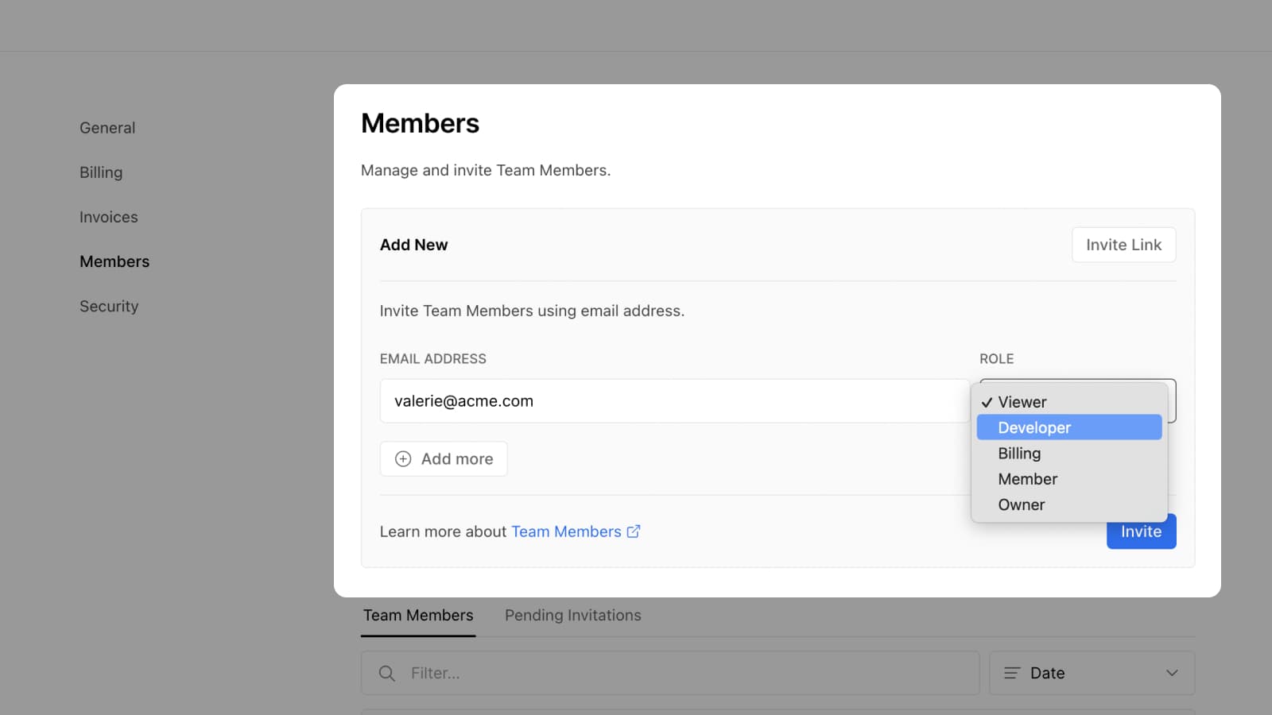1272x715 pixels.
Task: Switch to the Pending Invitations tab
Action: [572, 615]
